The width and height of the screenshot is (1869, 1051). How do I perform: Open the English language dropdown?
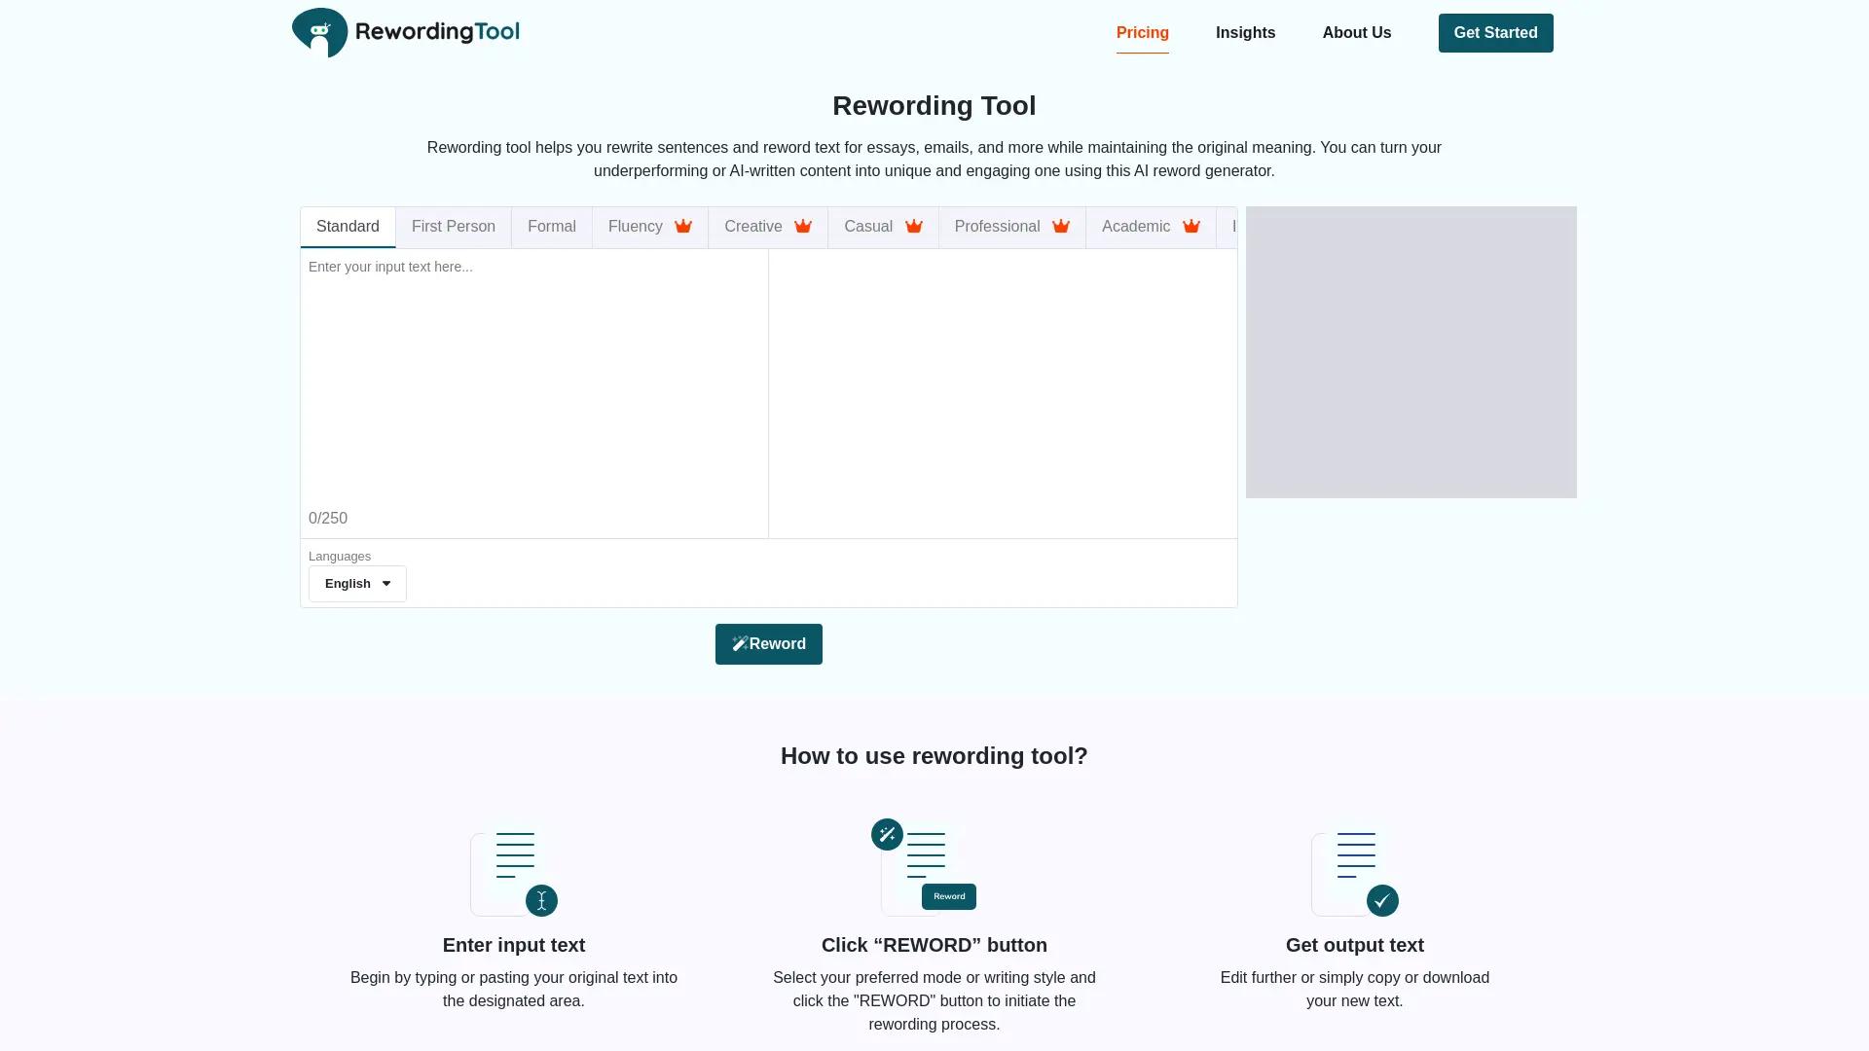[356, 583]
